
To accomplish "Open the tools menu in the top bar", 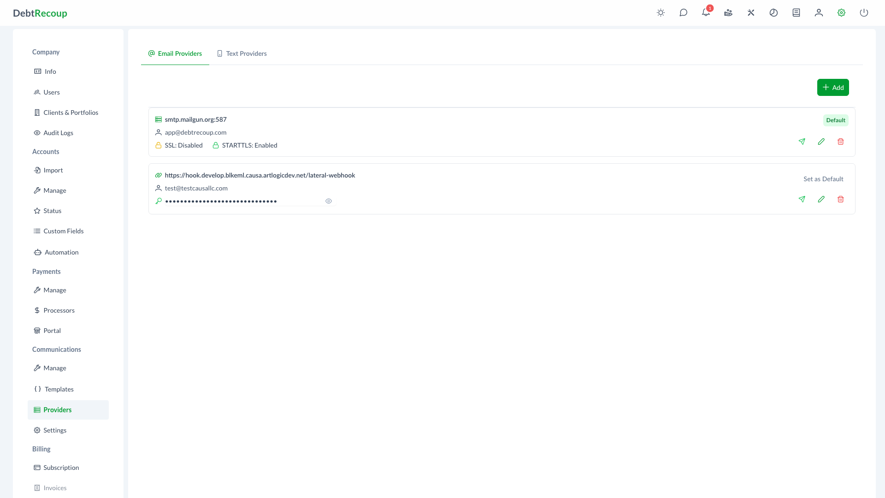I will tap(751, 13).
